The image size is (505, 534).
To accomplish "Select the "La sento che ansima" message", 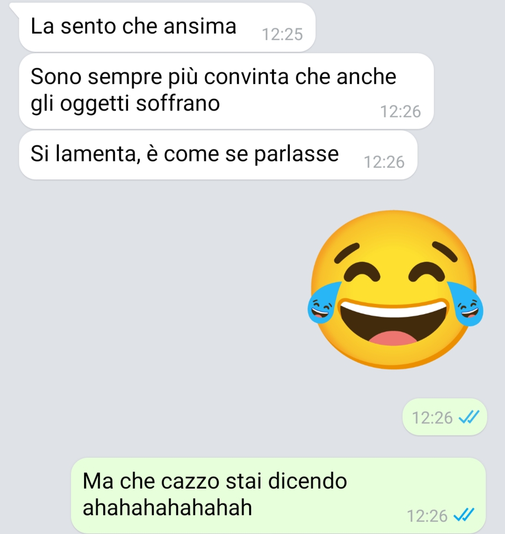I will pos(167,27).
